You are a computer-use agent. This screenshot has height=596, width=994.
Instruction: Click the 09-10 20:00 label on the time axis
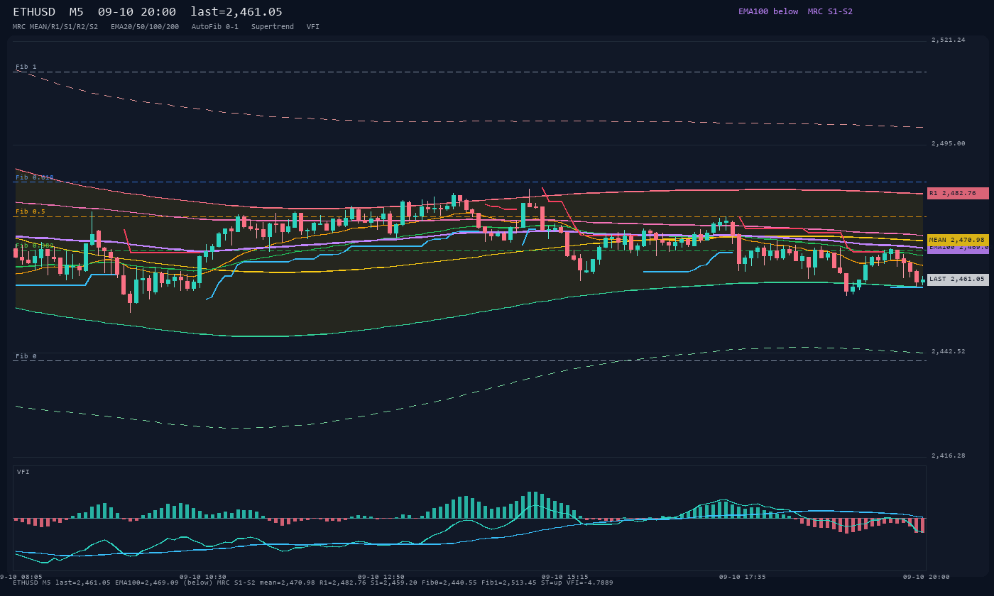(927, 577)
